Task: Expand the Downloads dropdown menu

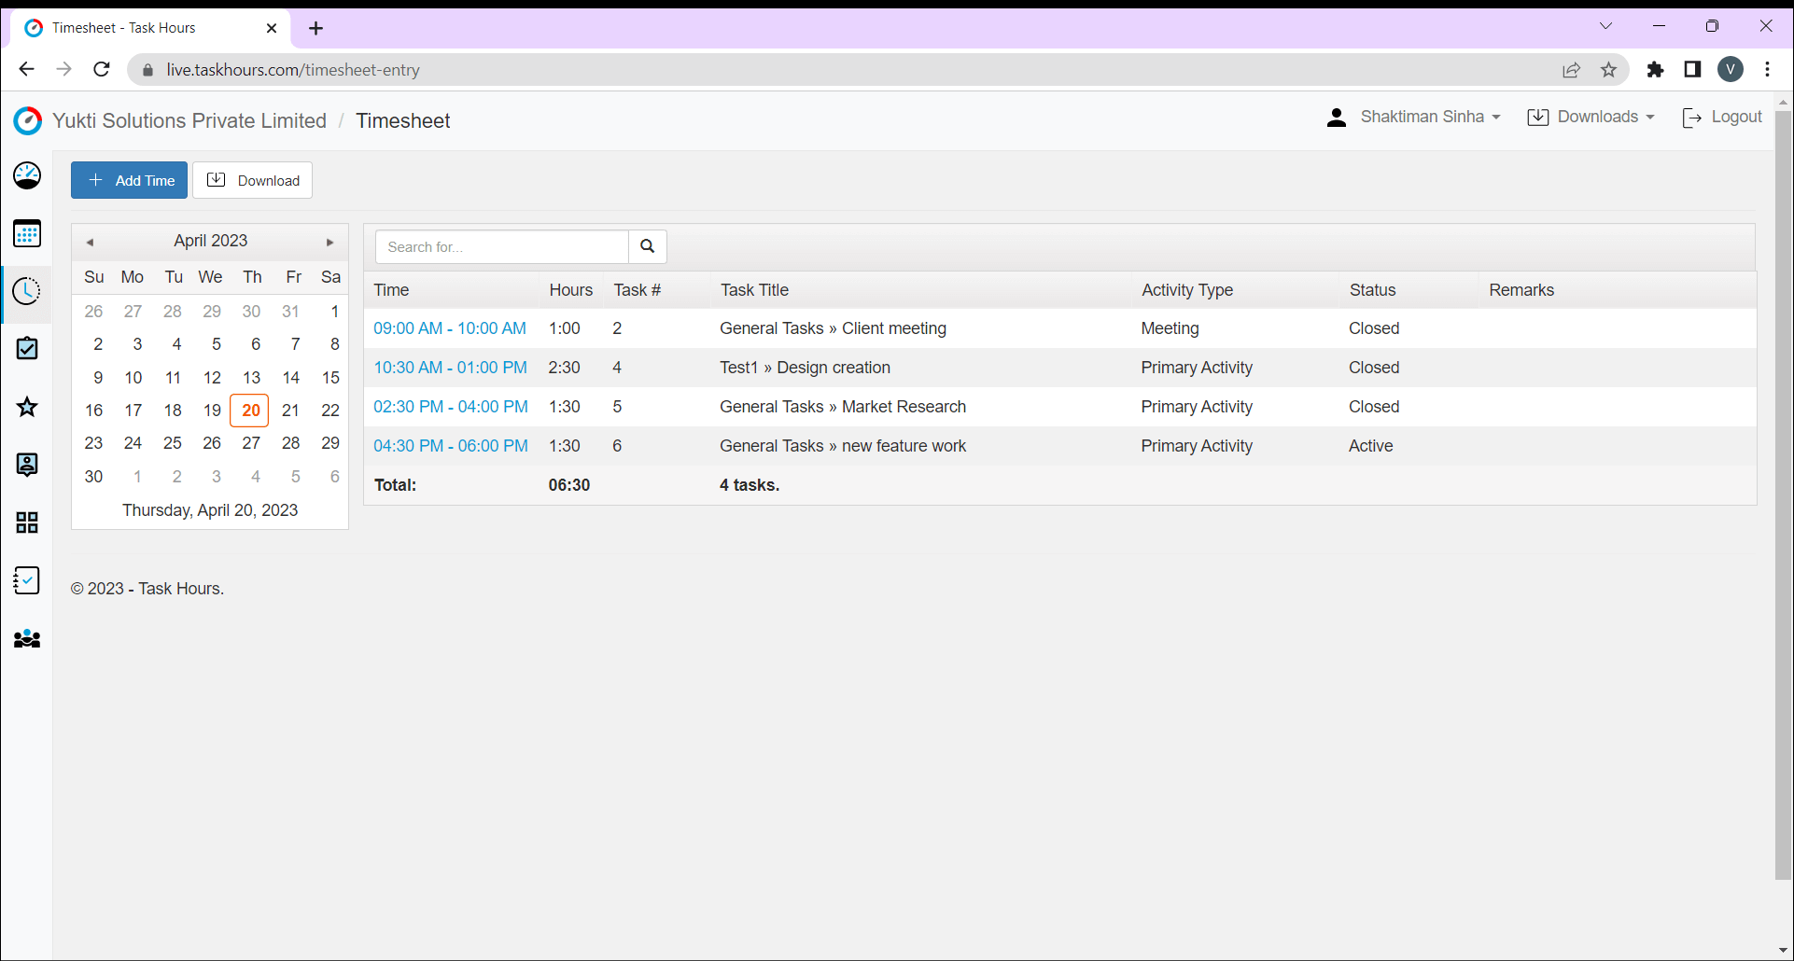Action: tap(1591, 117)
